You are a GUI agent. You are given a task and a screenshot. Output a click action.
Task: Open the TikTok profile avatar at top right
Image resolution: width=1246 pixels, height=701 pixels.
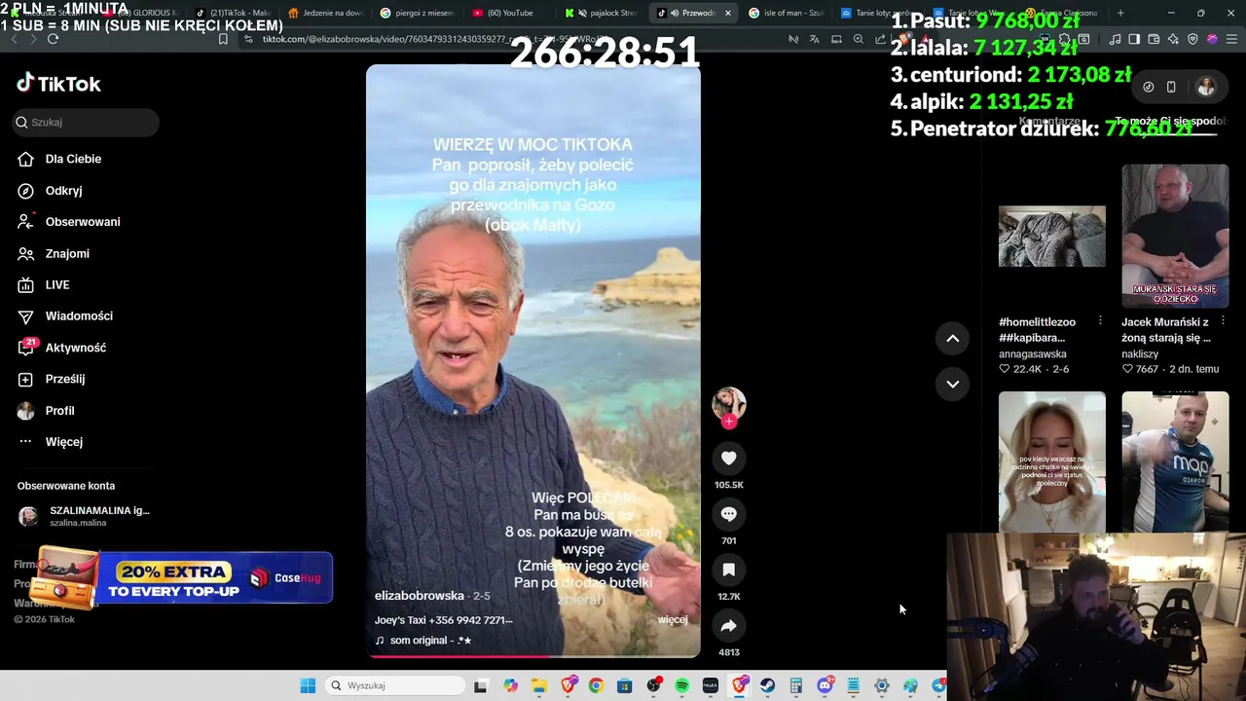(1206, 87)
